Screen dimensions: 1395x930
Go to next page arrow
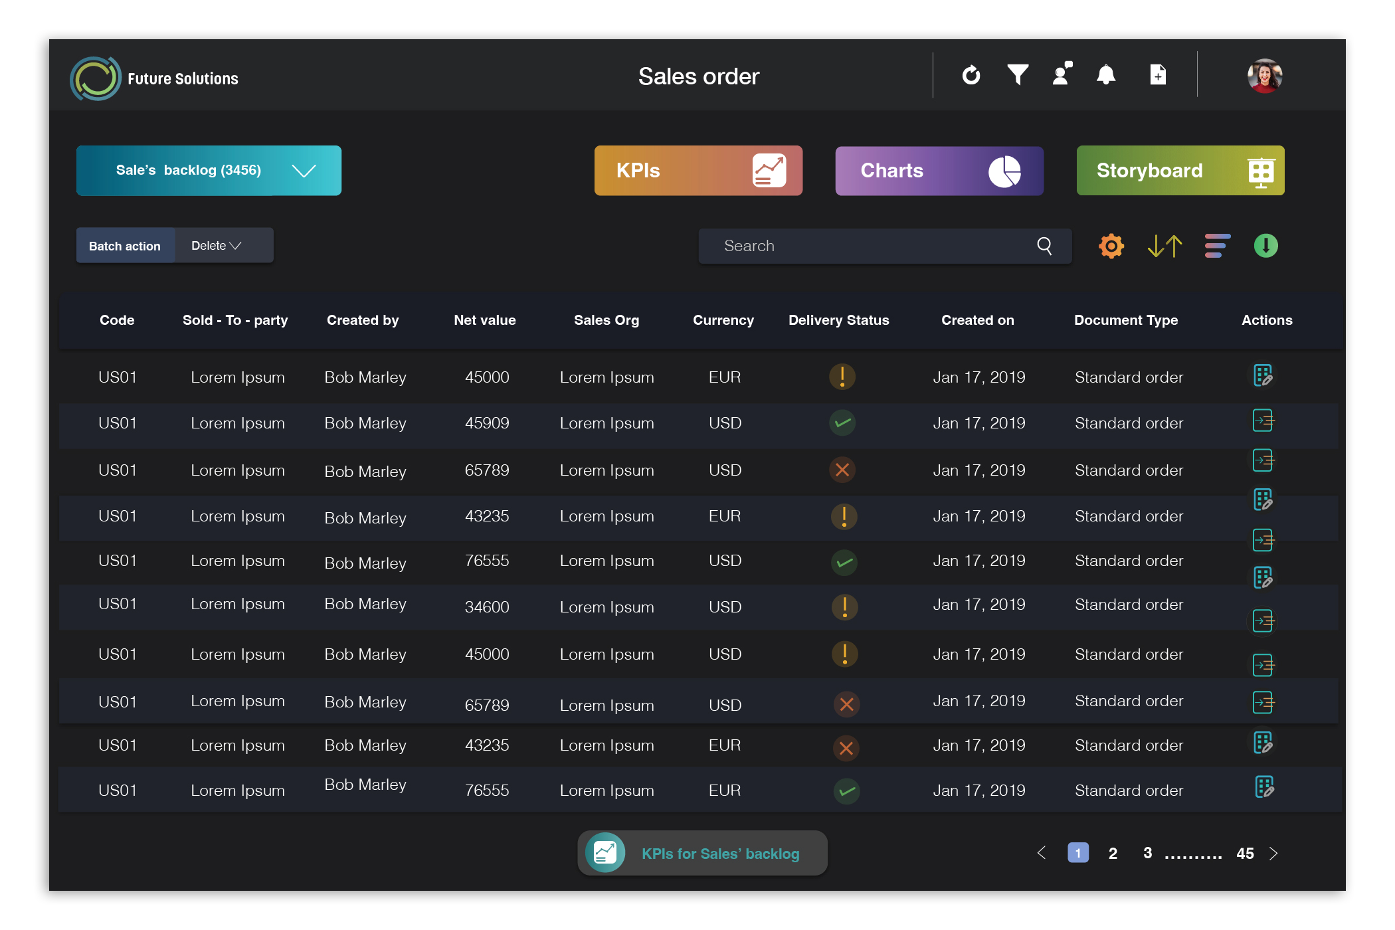(x=1273, y=854)
